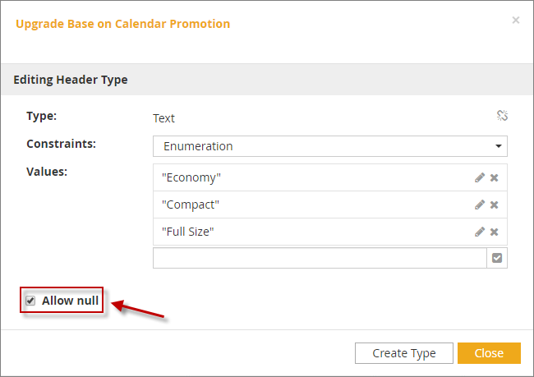534x377 pixels.
Task: Click the Editing Header Type section header
Action: click(x=71, y=80)
